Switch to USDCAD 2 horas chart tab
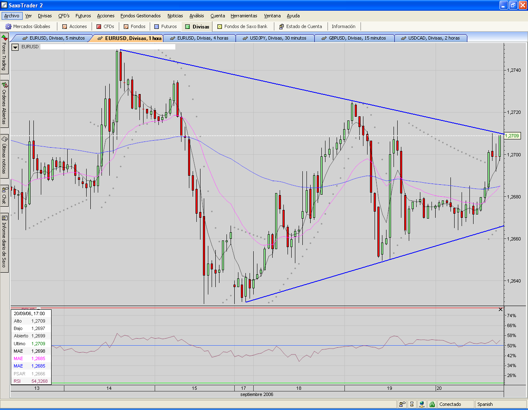The width and height of the screenshot is (528, 410). [x=431, y=38]
